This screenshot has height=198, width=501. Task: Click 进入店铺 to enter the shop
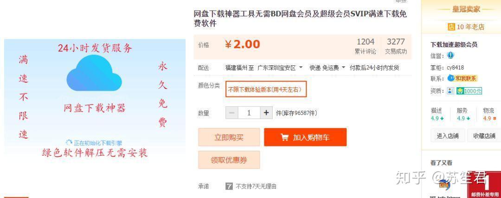point(448,136)
